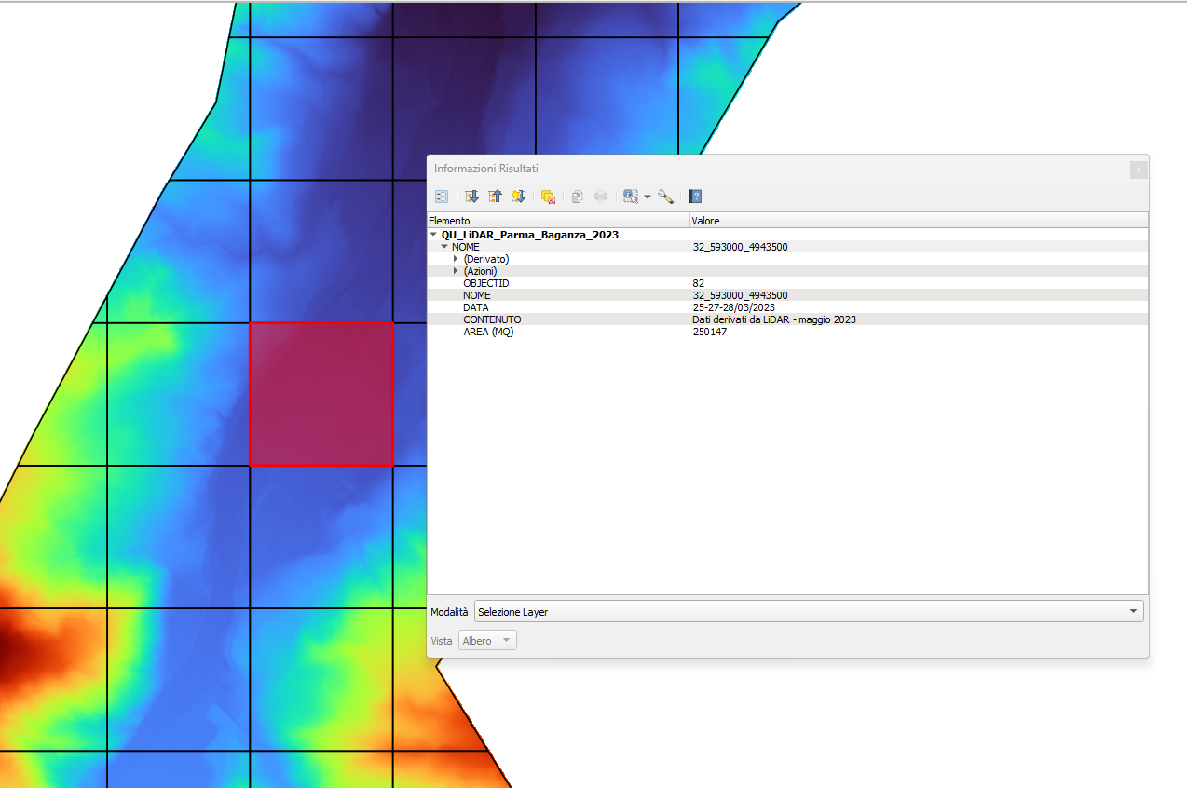This screenshot has height=788, width=1187.
Task: Open help for identify results
Action: (x=695, y=197)
